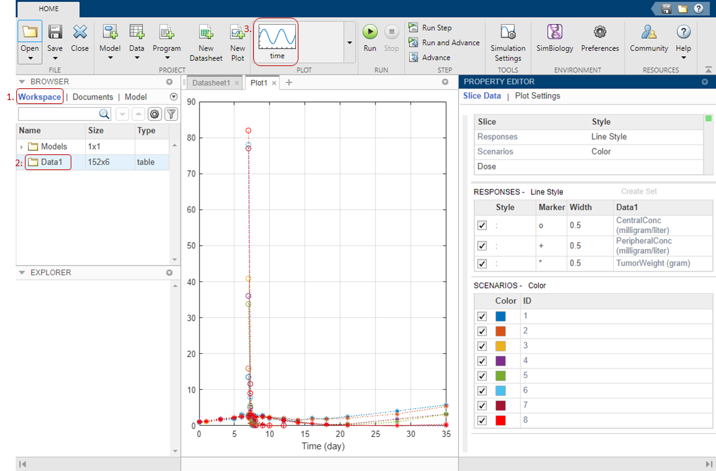Image resolution: width=716 pixels, height=471 pixels.
Task: Click the Data table icon
Action: click(x=137, y=32)
